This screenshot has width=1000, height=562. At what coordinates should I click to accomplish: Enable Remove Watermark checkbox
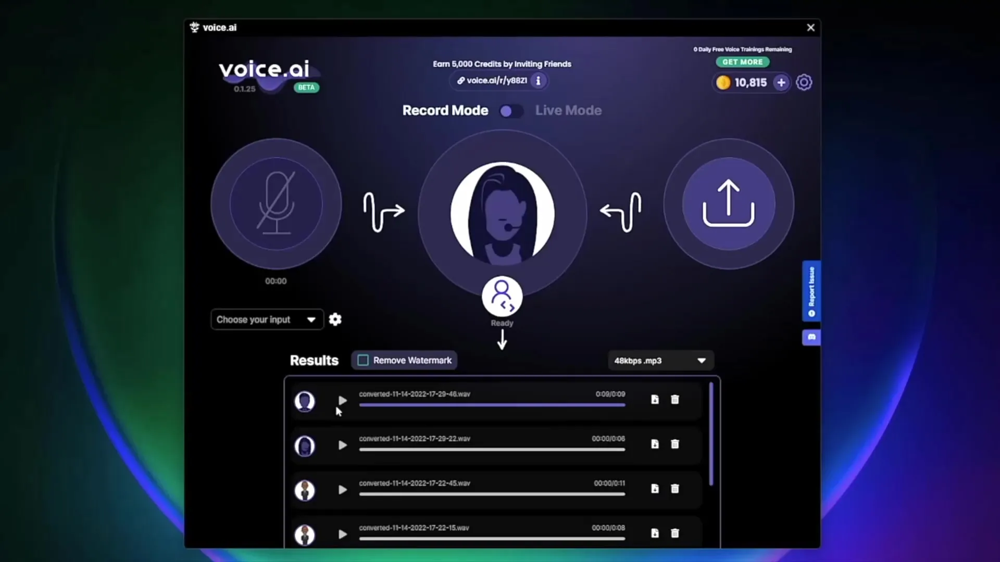[x=362, y=360]
